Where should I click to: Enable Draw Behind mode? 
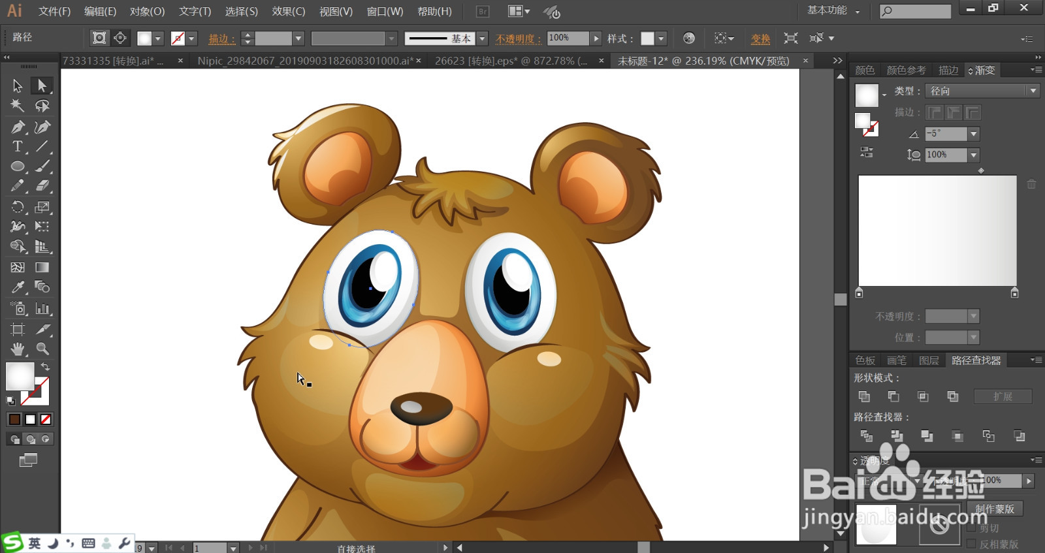pos(30,439)
